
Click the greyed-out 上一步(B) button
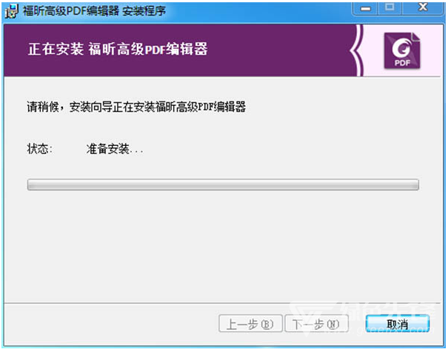[x=250, y=324]
